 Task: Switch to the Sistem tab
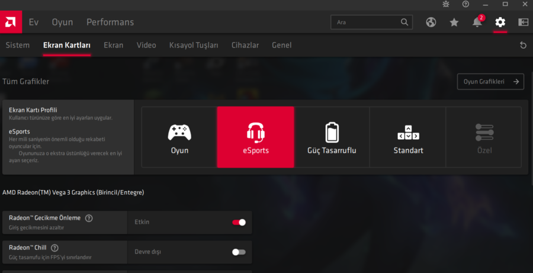coord(18,45)
